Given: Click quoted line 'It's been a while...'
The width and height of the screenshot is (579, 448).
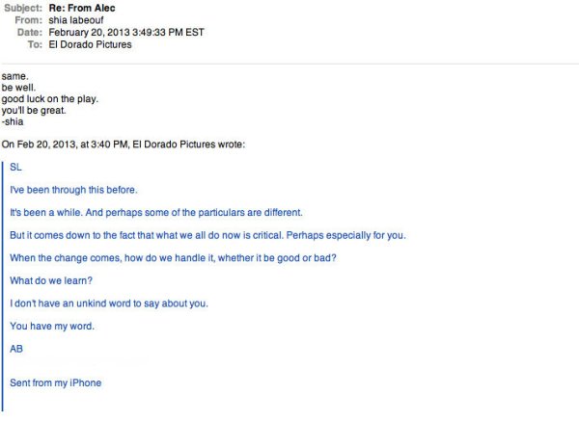Looking at the screenshot, I should [156, 212].
